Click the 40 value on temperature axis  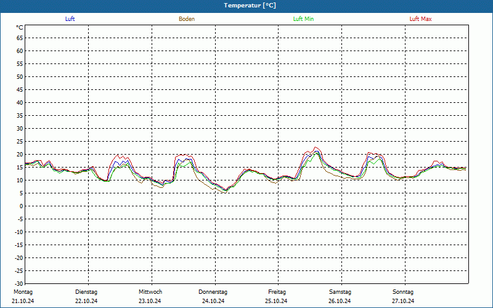point(20,103)
